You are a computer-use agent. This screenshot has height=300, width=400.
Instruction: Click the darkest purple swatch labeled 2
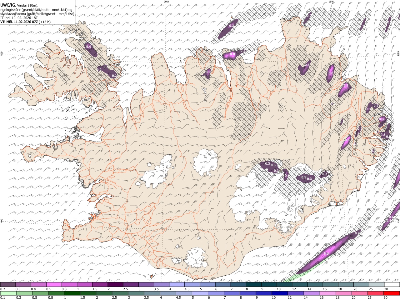coord(115,284)
